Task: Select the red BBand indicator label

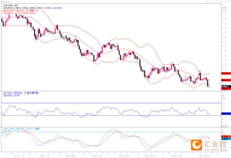Action: (21, 10)
